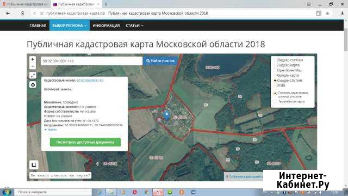Zoom out the map with minus button
Image resolution: width=348 pixels, height=196 pixels.
coord(33,66)
